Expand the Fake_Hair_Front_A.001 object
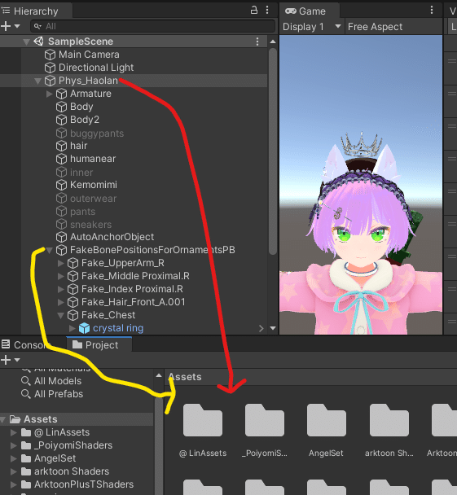Image resolution: width=457 pixels, height=495 pixels. (x=61, y=302)
